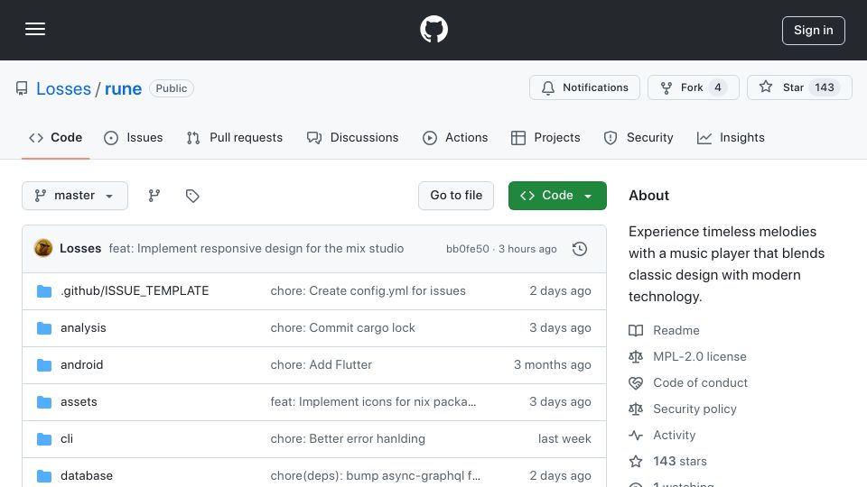Select the Code tab
This screenshot has width=867, height=487.
55,137
